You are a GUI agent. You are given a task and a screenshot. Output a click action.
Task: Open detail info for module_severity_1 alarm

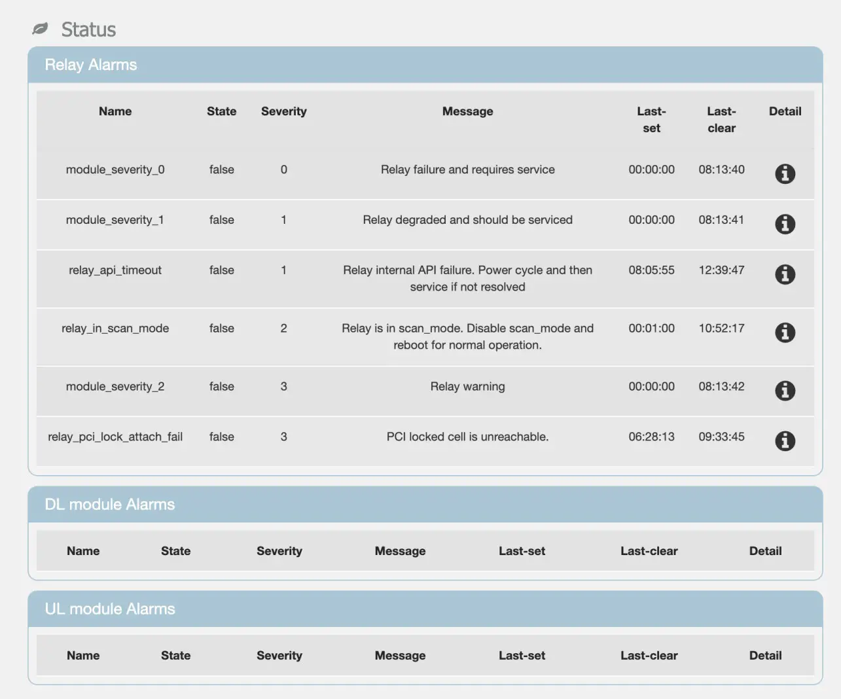click(785, 224)
